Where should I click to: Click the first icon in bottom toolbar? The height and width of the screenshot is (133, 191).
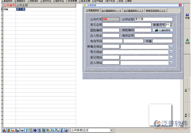click(x=4, y=130)
